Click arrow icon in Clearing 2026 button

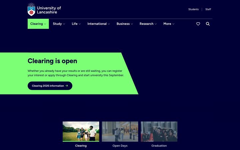coord(67,86)
